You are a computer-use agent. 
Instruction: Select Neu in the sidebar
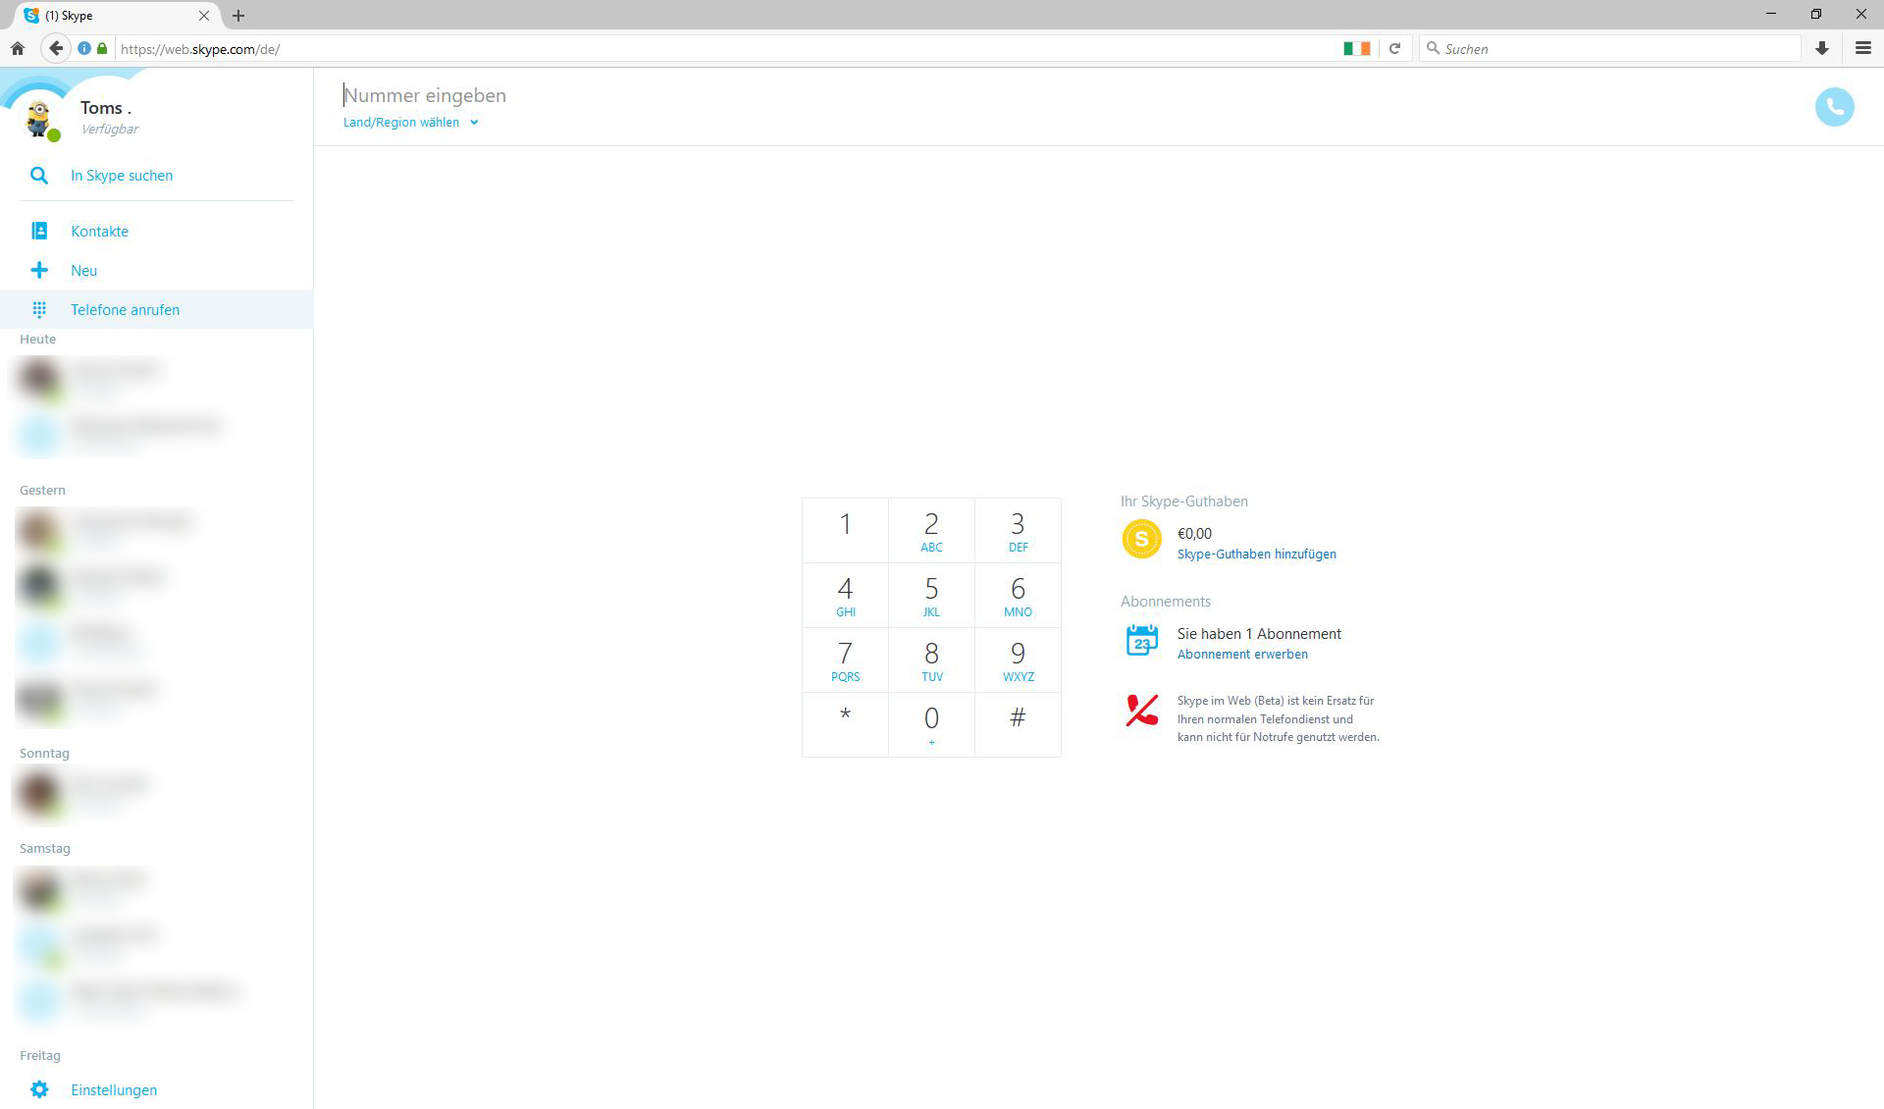(x=157, y=270)
